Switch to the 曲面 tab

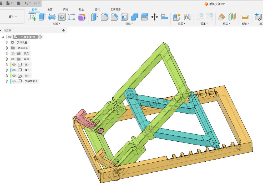tap(50, 9)
